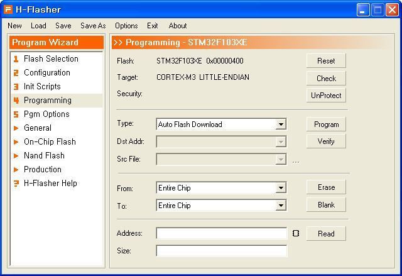Expand the Type dropdown arrow
402x276 pixels.
point(281,124)
